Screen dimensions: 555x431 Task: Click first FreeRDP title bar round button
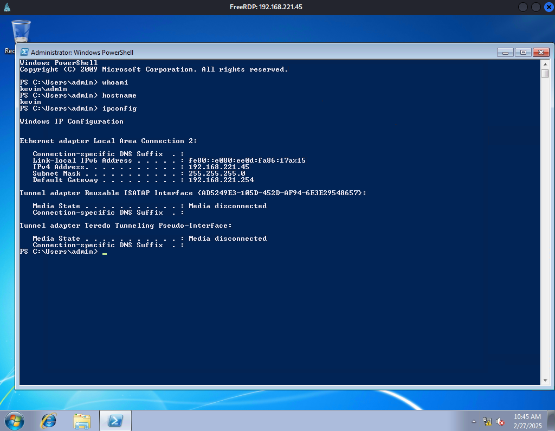pos(523,7)
